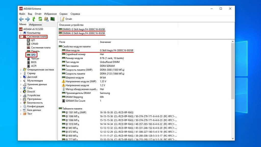The height and width of the screenshot is (147, 261).
Task: Click the users icon in the toolbar
Action: [x=46, y=19]
